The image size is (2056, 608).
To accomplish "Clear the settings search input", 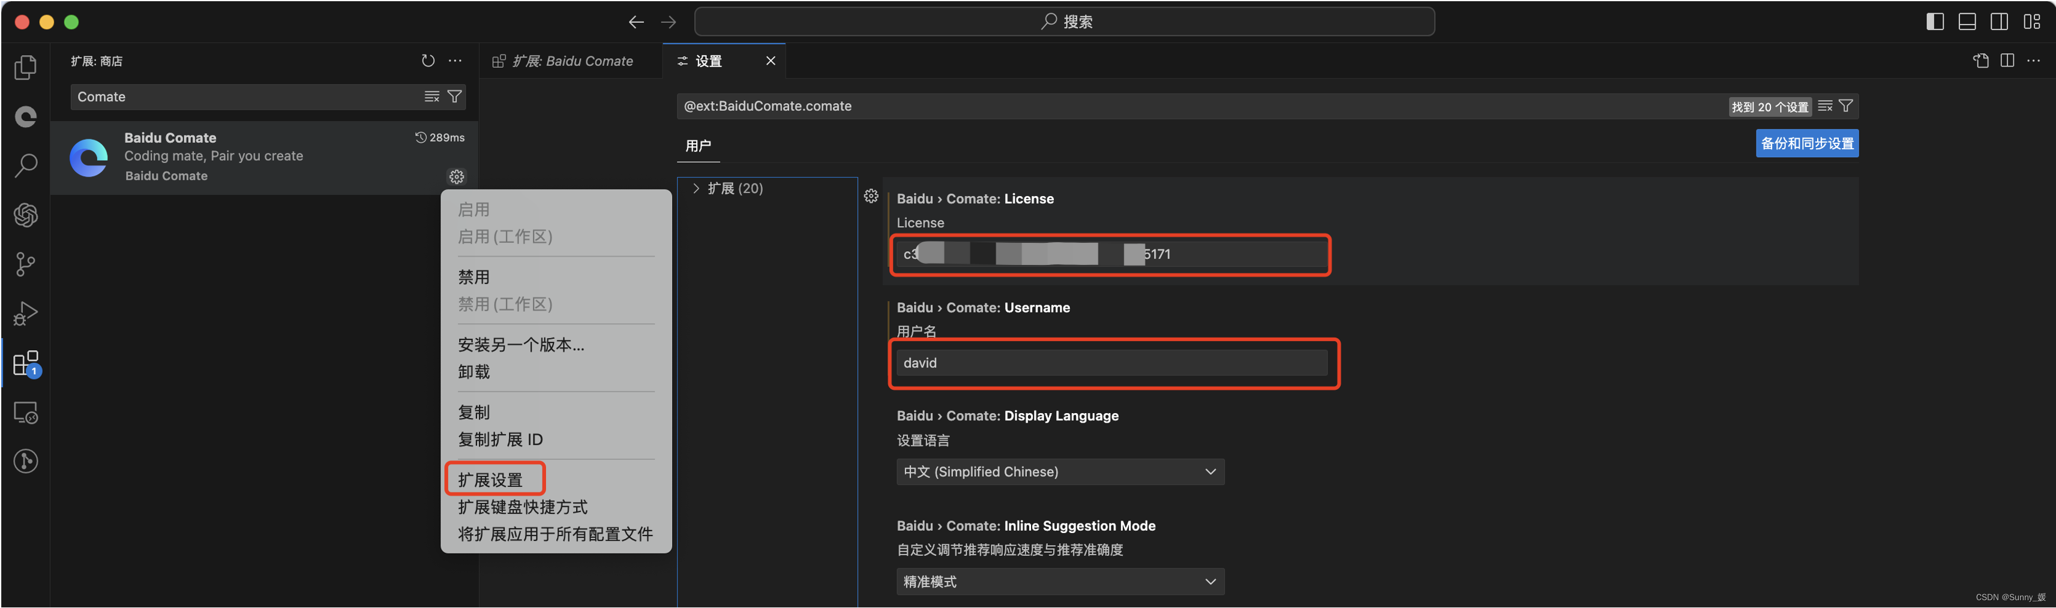I will pos(1826,106).
